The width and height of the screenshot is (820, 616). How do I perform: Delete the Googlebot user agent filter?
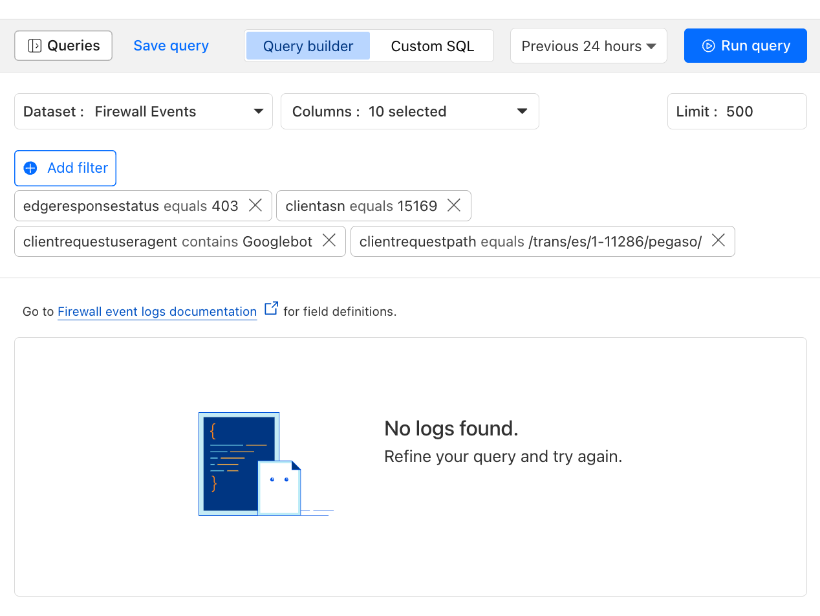[329, 241]
